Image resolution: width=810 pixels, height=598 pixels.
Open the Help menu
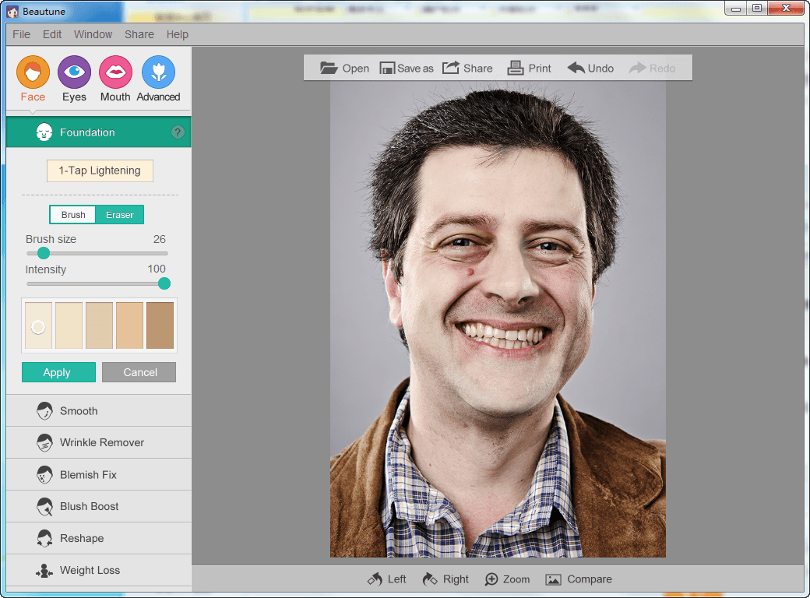click(x=178, y=34)
